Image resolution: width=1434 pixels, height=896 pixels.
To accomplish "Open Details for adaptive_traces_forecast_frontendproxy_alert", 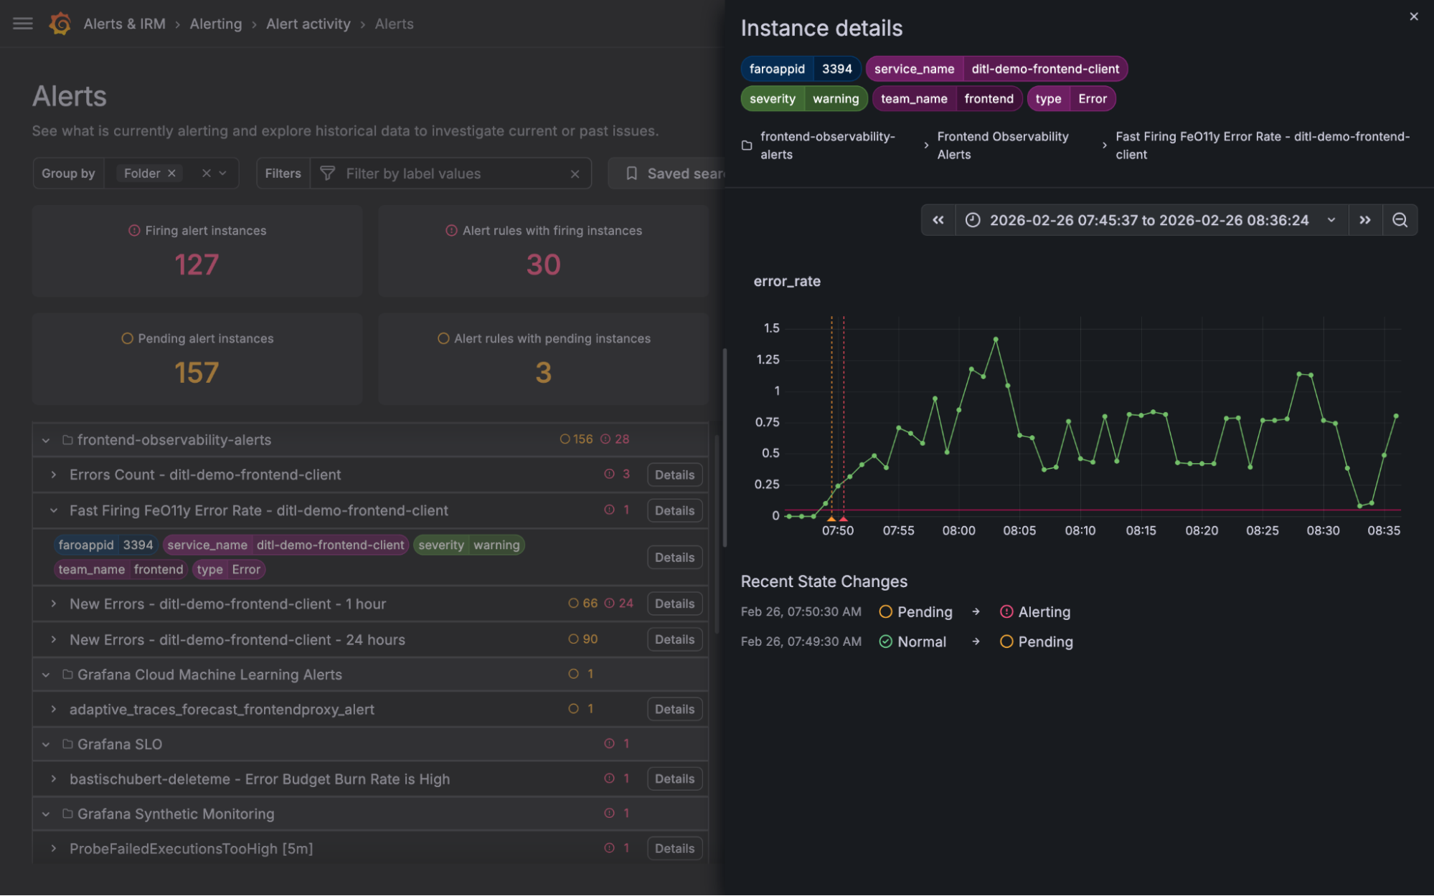I will point(674,709).
